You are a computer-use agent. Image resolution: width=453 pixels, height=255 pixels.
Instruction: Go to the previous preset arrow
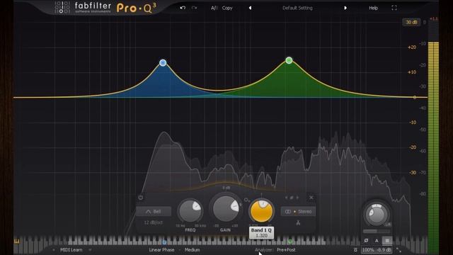tap(250, 8)
